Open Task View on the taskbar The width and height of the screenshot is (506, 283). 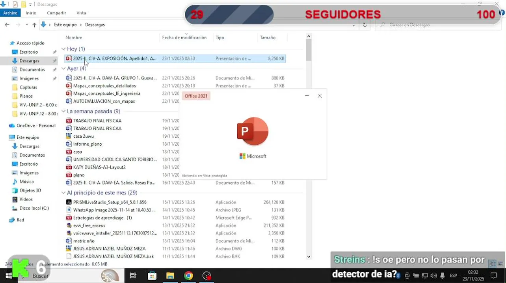(x=133, y=276)
